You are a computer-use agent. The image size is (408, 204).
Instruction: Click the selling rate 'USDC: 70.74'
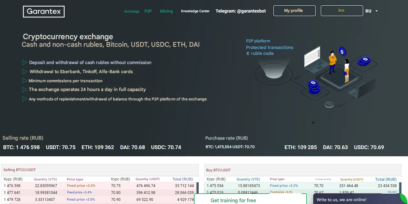166,147
